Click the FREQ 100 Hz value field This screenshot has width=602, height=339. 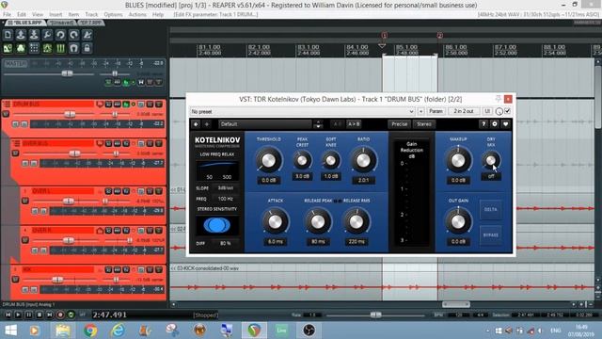[x=226, y=199]
